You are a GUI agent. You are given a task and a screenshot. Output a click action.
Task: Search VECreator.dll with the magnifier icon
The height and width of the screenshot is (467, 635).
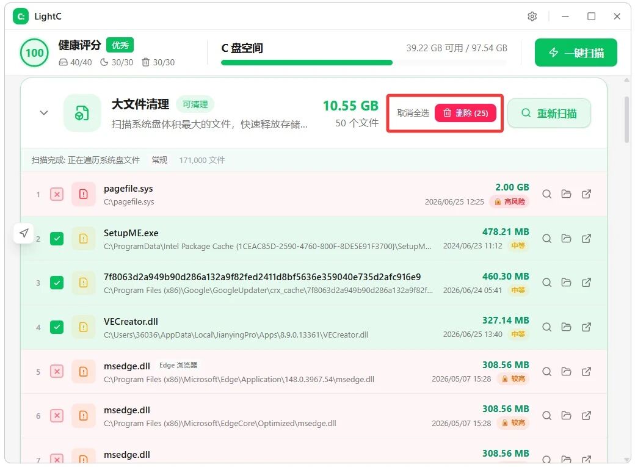click(x=546, y=327)
